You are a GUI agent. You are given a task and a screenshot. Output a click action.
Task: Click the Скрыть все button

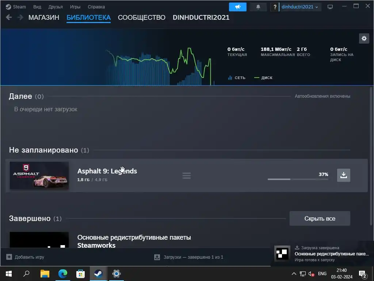tap(320, 218)
